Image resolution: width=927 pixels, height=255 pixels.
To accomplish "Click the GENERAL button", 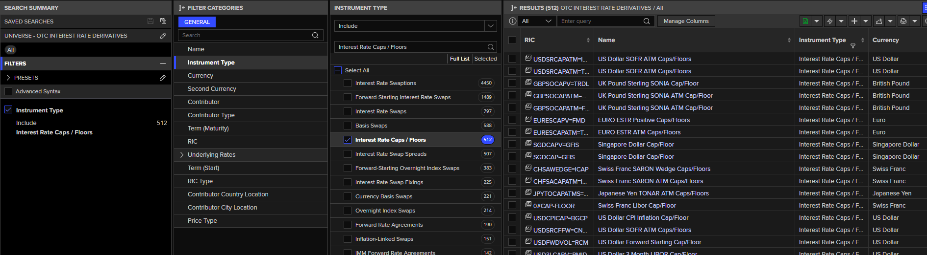I will [x=197, y=22].
